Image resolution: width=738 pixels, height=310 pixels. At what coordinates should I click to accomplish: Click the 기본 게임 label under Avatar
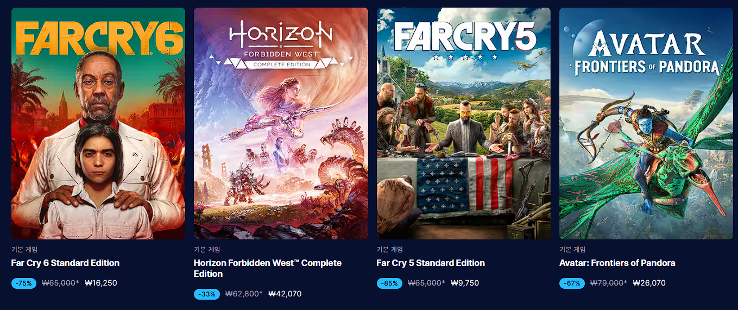click(572, 250)
